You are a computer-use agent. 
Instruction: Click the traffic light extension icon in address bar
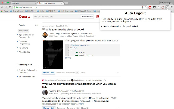coord(142,7)
